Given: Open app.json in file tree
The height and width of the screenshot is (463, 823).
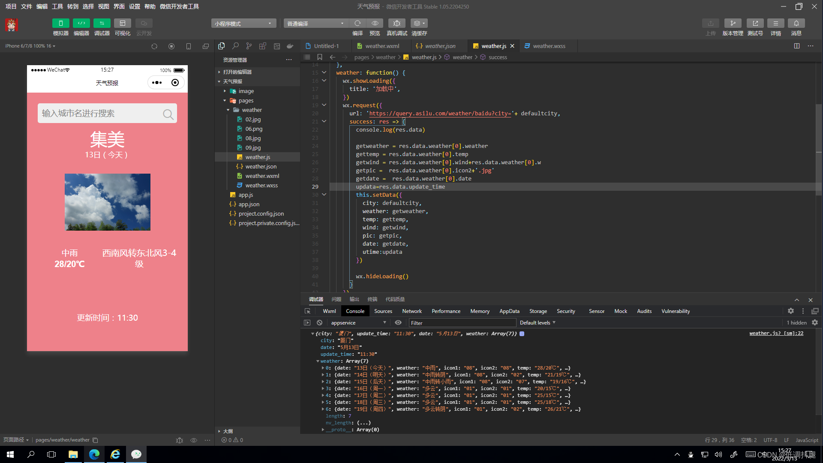Looking at the screenshot, I should 249,204.
